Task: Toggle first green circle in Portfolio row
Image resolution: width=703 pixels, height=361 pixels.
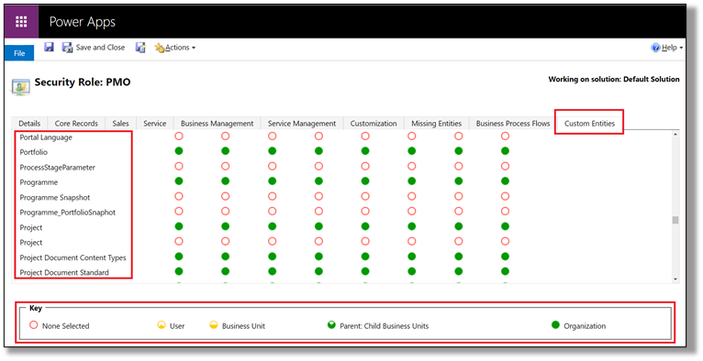Action: 179,151
